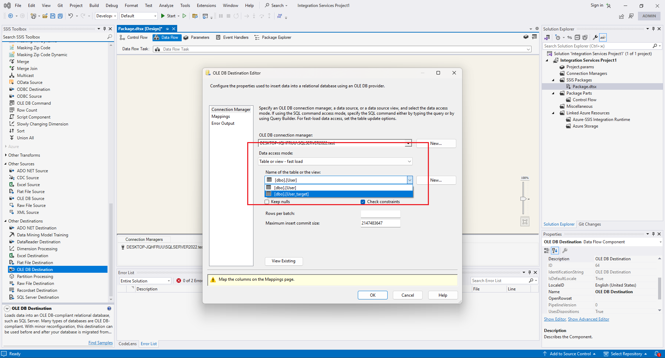Switch to the Control Flow tab

point(134,37)
